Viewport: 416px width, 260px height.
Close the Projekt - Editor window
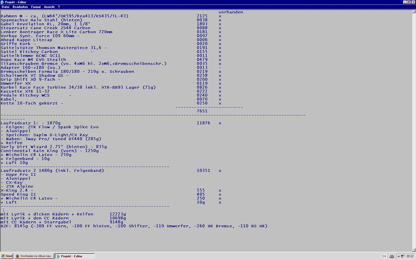coord(413,2)
